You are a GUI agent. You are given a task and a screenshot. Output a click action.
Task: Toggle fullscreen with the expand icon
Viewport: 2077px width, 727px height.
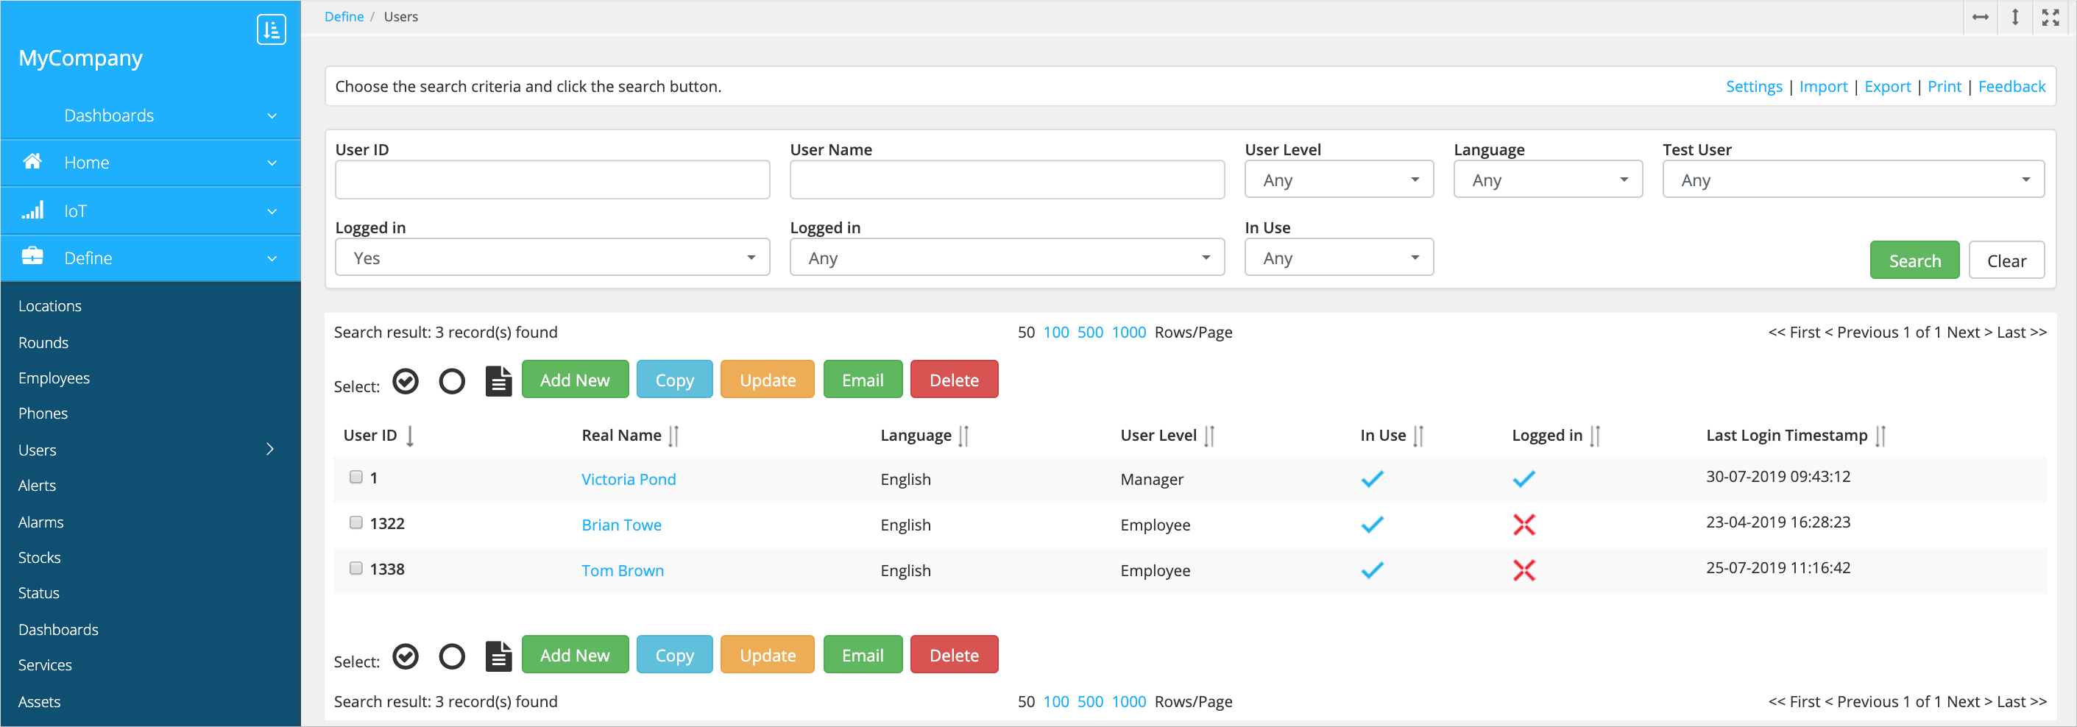tap(2050, 17)
